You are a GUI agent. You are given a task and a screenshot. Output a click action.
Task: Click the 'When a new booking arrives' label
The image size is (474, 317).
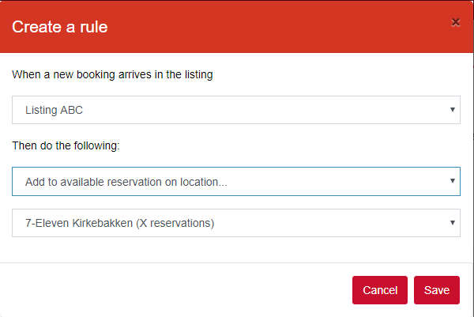(112, 74)
